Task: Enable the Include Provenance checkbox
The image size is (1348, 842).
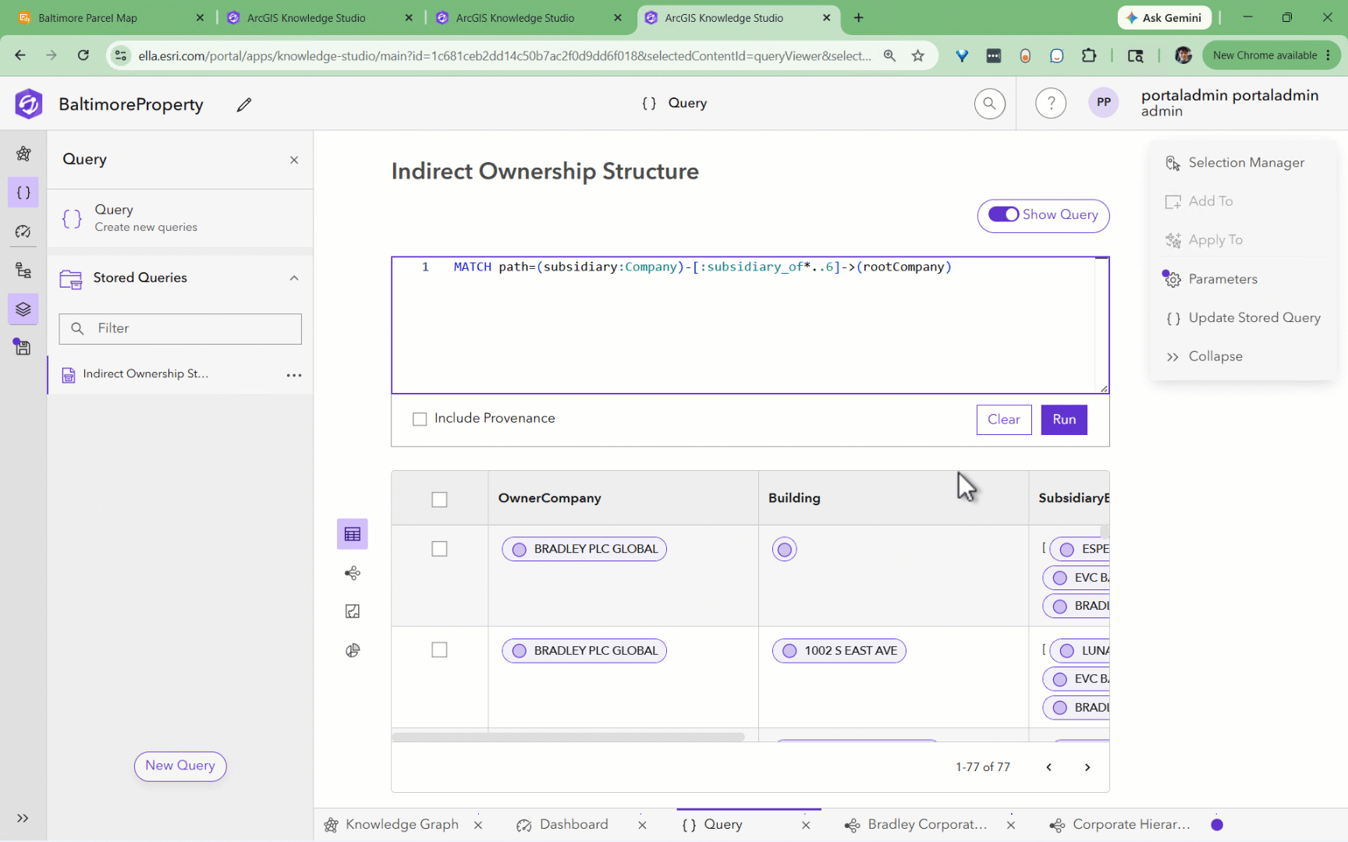Action: [420, 419]
